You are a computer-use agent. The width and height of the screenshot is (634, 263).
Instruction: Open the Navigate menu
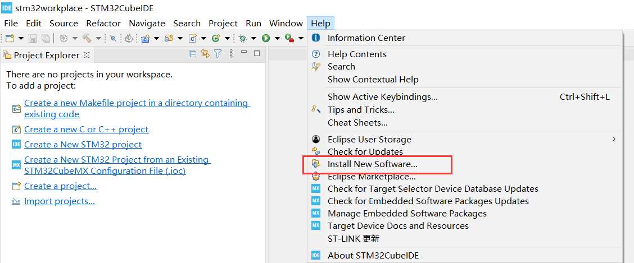[x=147, y=24]
